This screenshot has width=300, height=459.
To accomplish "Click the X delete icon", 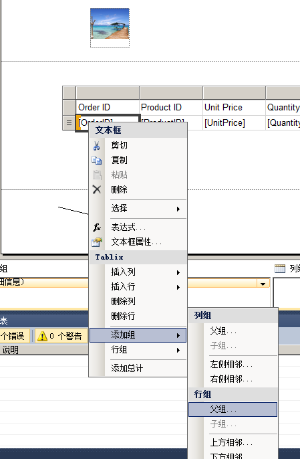I will [x=96, y=189].
